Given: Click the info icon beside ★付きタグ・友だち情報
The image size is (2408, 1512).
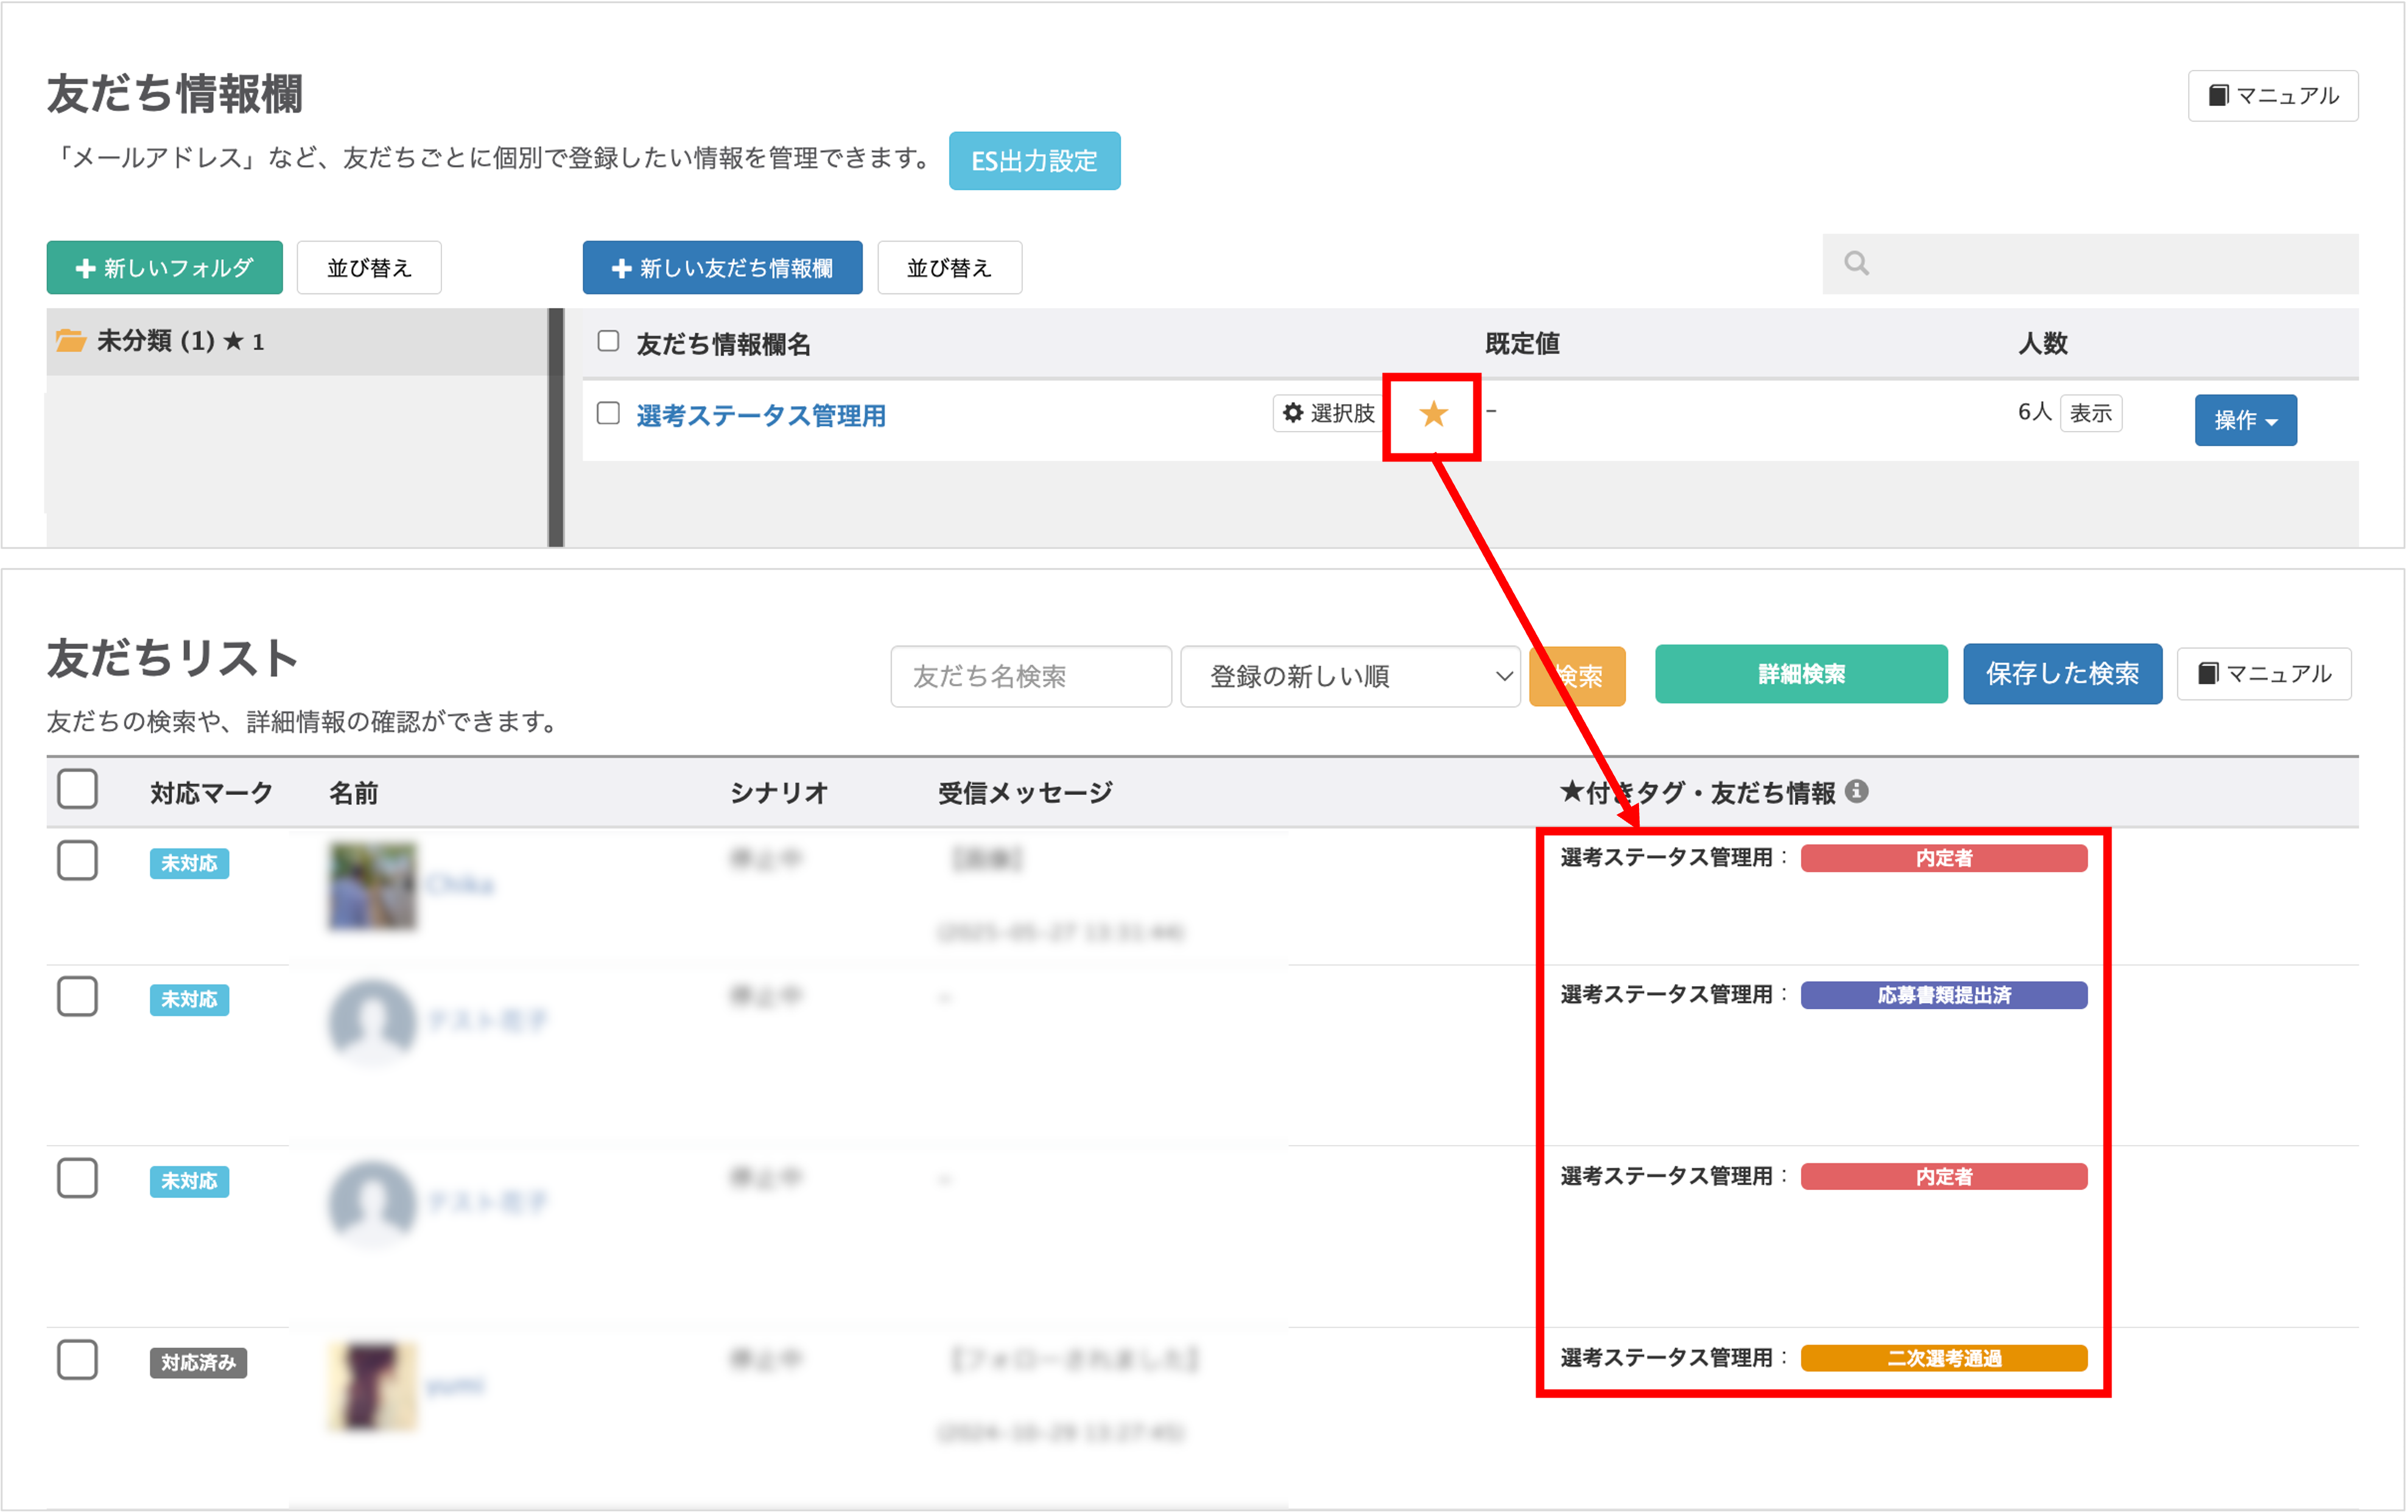Looking at the screenshot, I should (x=1857, y=791).
